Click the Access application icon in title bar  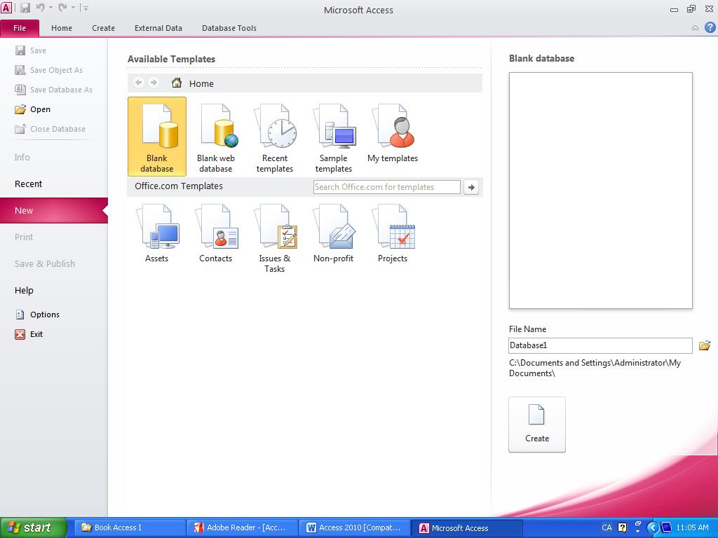coord(6,8)
